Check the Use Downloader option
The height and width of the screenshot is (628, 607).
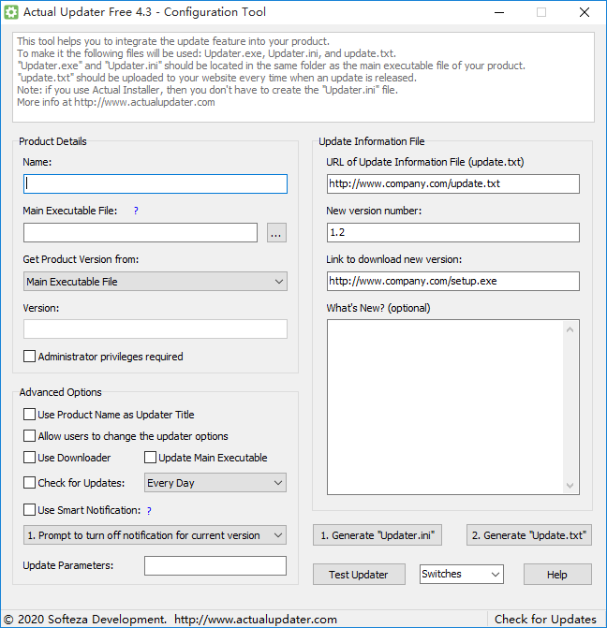(x=30, y=458)
